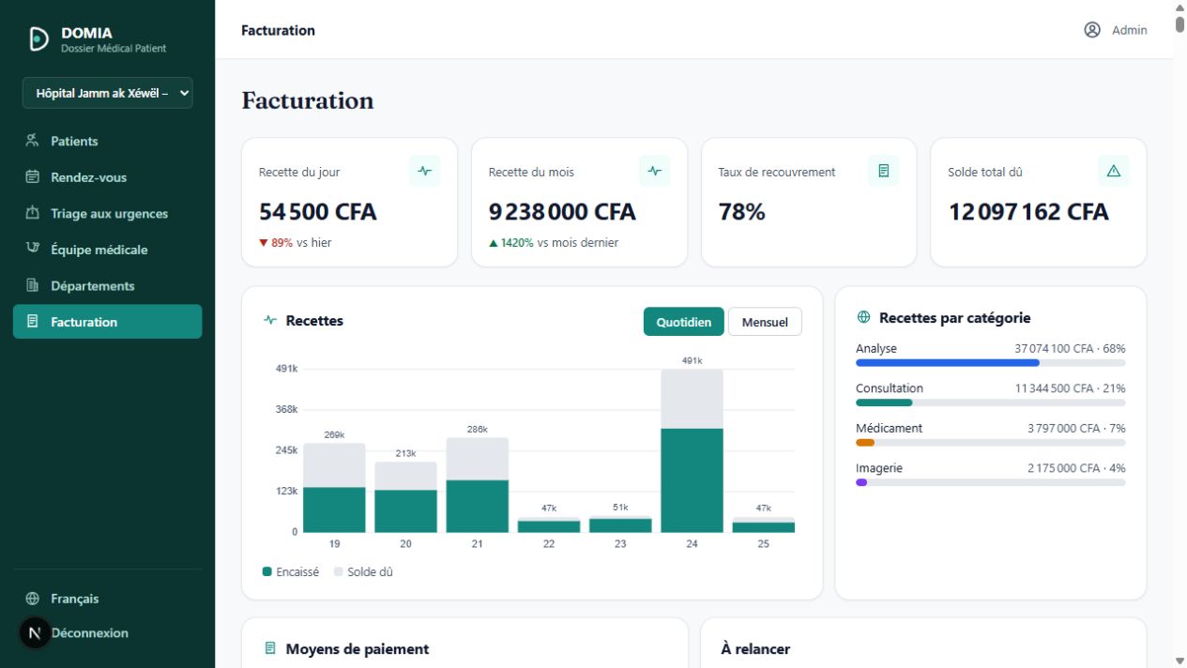This screenshot has width=1187, height=668.
Task: Click the Départements building icon
Action: tap(33, 285)
